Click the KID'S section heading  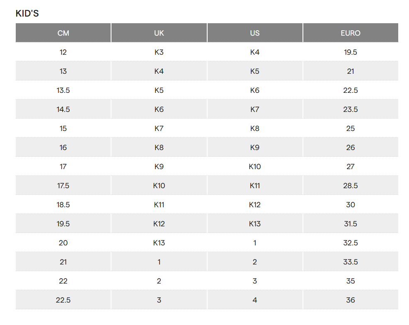click(x=27, y=13)
